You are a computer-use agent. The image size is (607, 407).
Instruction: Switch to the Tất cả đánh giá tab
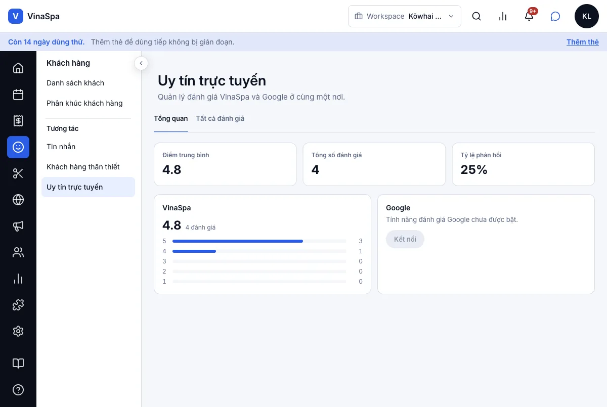tap(220, 118)
